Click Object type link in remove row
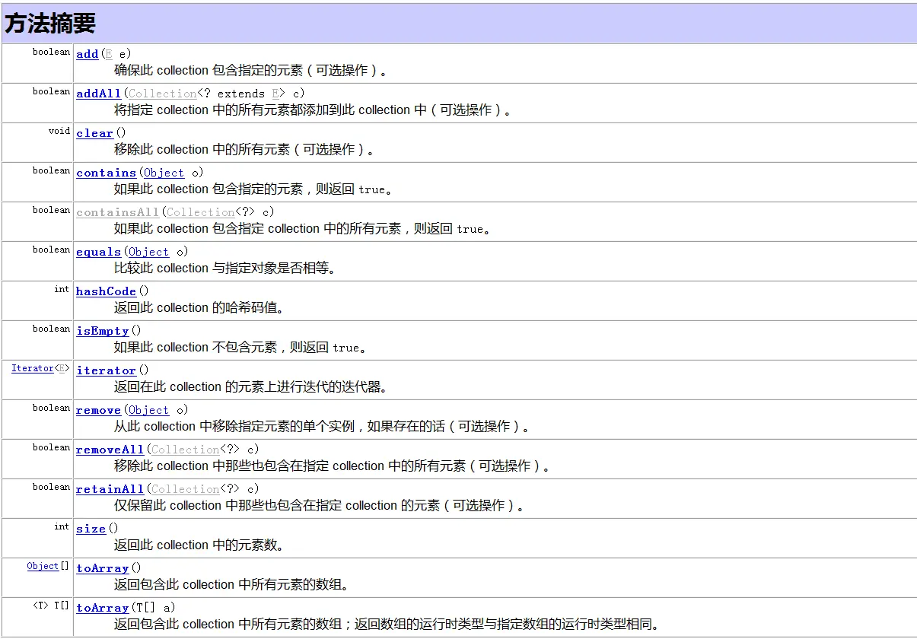 point(148,410)
